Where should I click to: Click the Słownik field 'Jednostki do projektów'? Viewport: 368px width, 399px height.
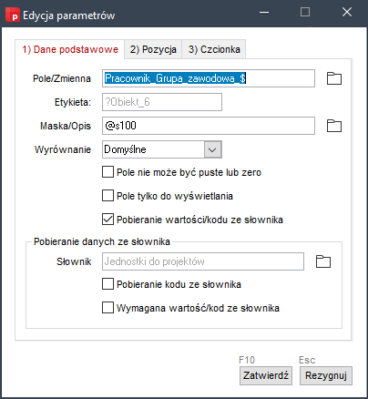click(203, 261)
